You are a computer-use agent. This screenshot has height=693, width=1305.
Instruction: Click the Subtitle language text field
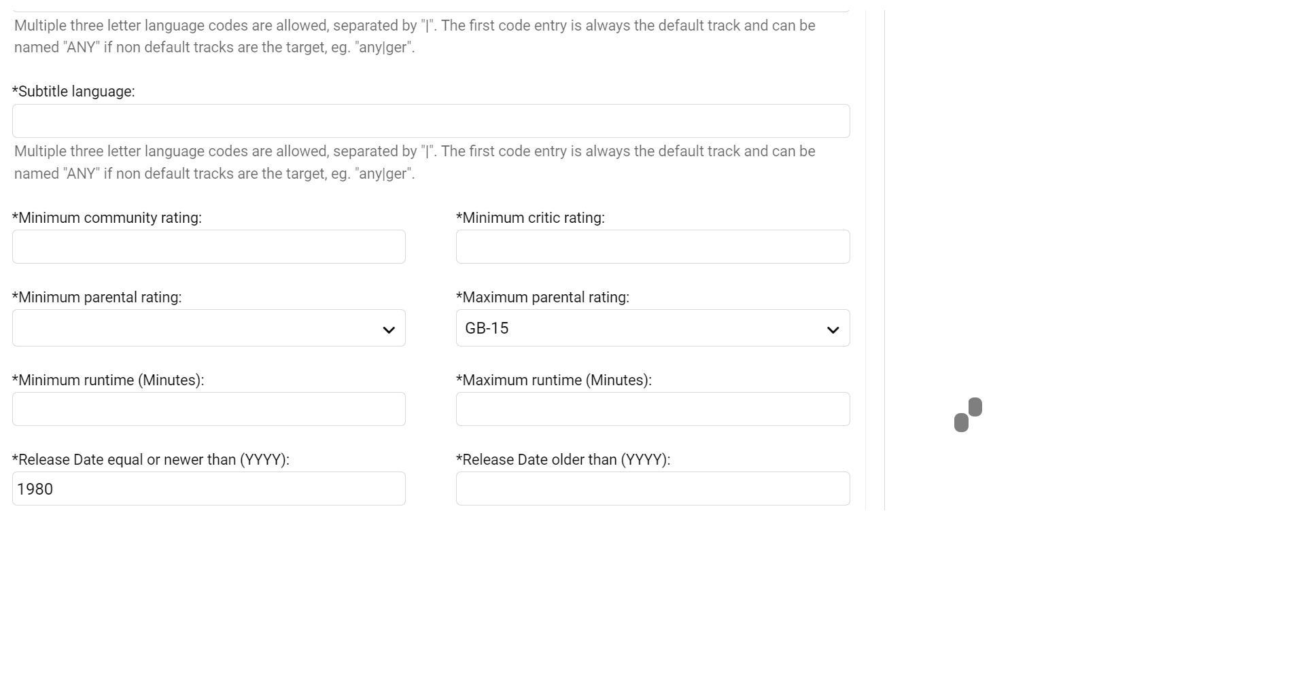pyautogui.click(x=431, y=121)
